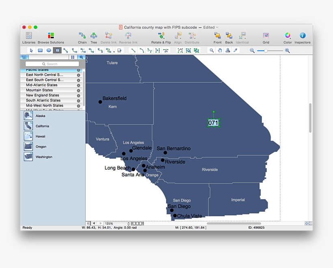This screenshot has height=268, width=333.
Task: Open Rotate & Flip options
Action: click(x=161, y=38)
